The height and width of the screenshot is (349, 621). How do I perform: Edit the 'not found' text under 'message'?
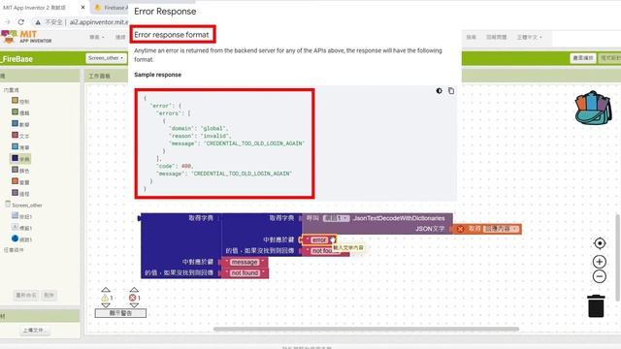245,273
